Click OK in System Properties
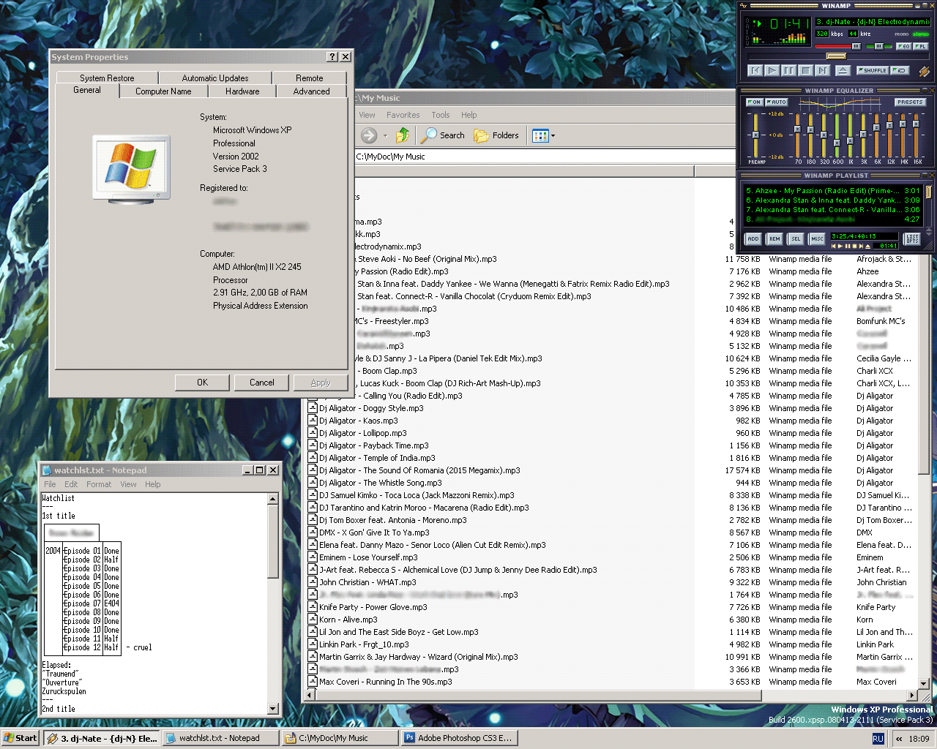 click(203, 383)
